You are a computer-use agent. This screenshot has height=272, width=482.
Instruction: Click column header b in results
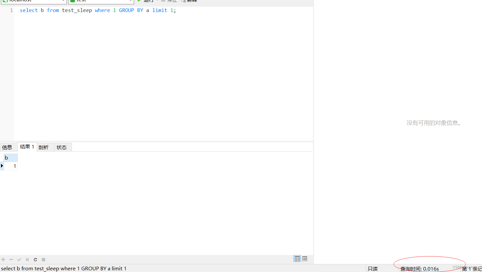tap(11, 158)
